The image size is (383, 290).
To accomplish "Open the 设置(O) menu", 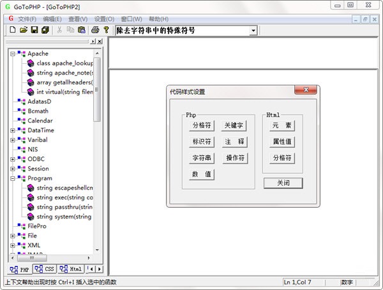I will pyautogui.click(x=104, y=19).
